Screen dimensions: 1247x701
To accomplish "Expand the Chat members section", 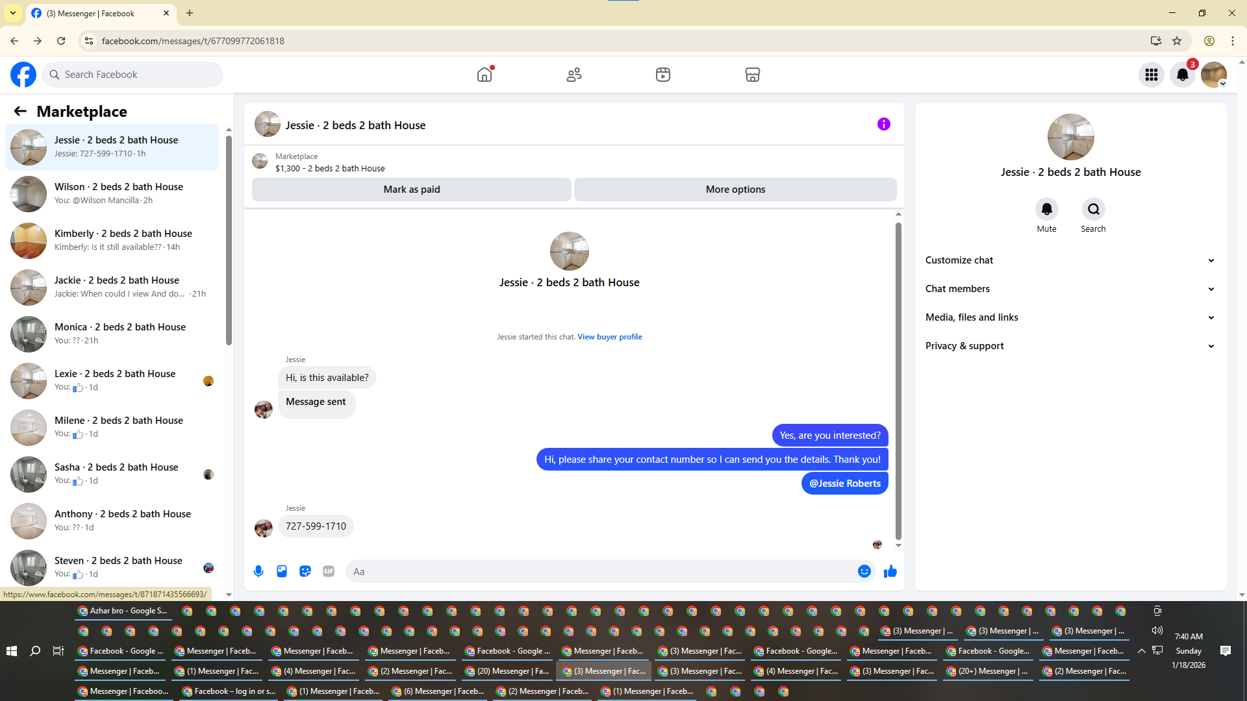I will click(1070, 289).
